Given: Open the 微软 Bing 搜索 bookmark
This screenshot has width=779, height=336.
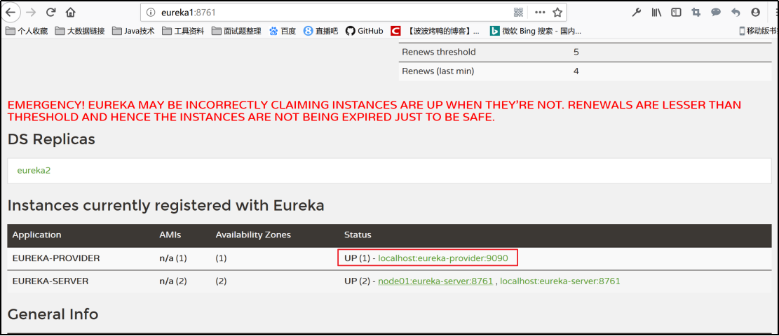Looking at the screenshot, I should tap(536, 31).
